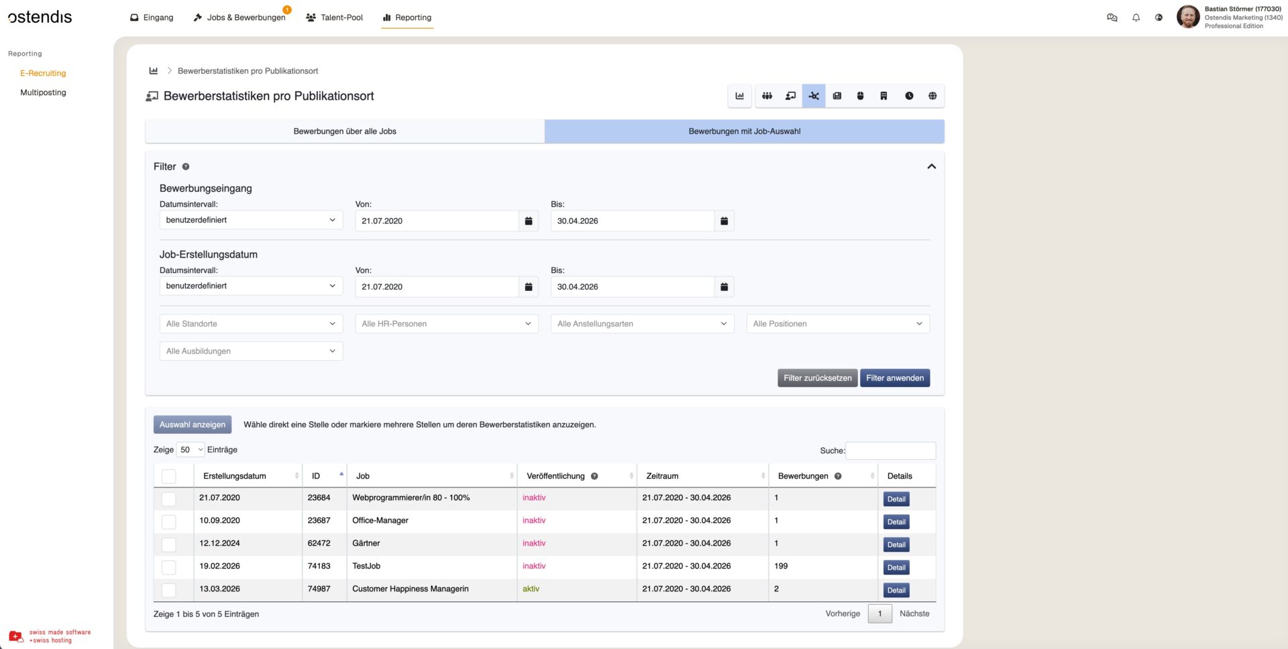Click the Filter anwenden button
The width and height of the screenshot is (1288, 649).
click(x=895, y=378)
